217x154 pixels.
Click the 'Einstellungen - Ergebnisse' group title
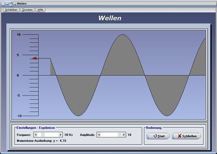click(x=36, y=128)
